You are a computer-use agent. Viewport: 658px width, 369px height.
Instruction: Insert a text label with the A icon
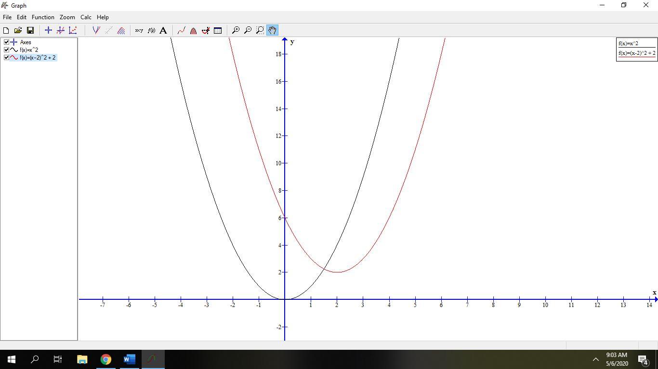[x=163, y=30]
